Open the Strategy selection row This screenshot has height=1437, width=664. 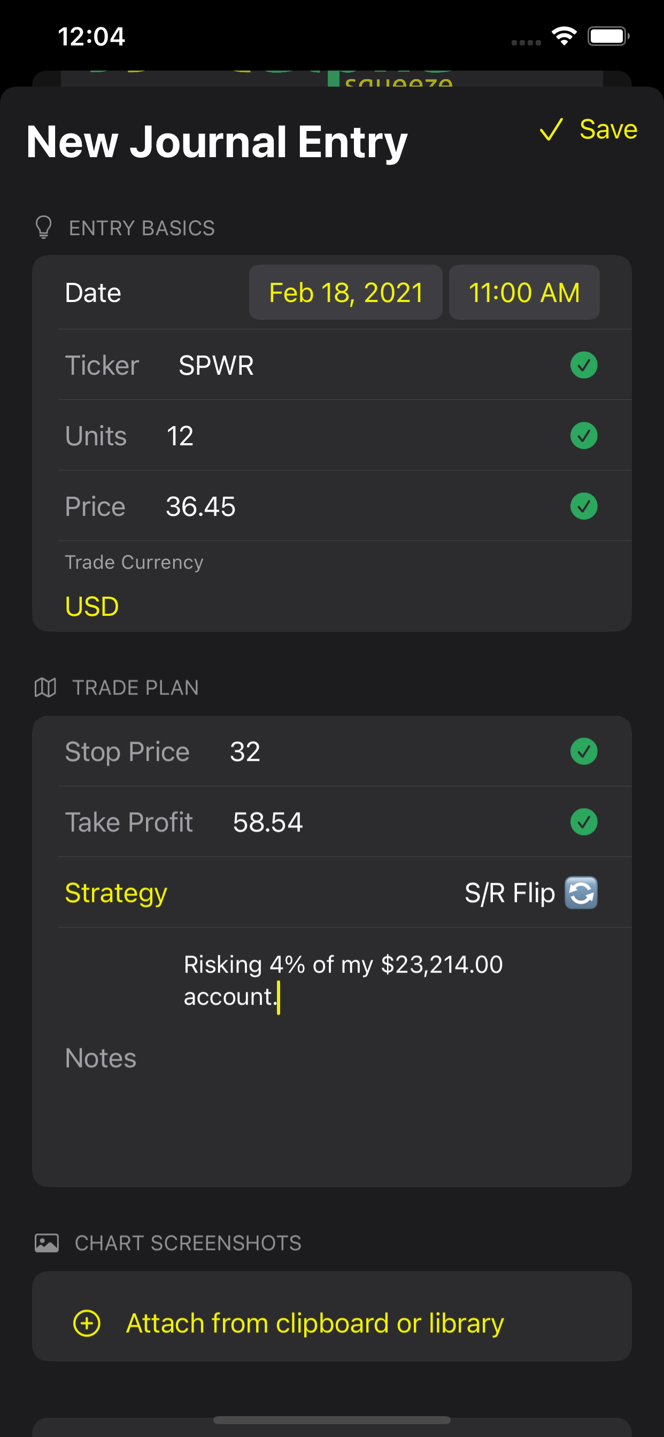(x=331, y=893)
